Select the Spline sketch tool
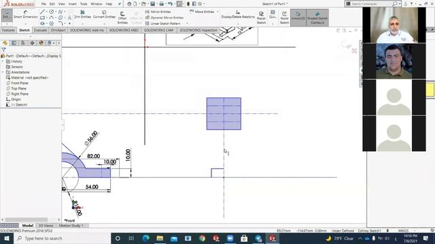435x244 pixels. (60, 12)
